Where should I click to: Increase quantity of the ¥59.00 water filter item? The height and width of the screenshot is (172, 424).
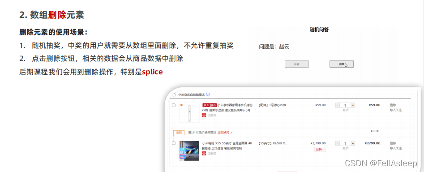[353, 105]
